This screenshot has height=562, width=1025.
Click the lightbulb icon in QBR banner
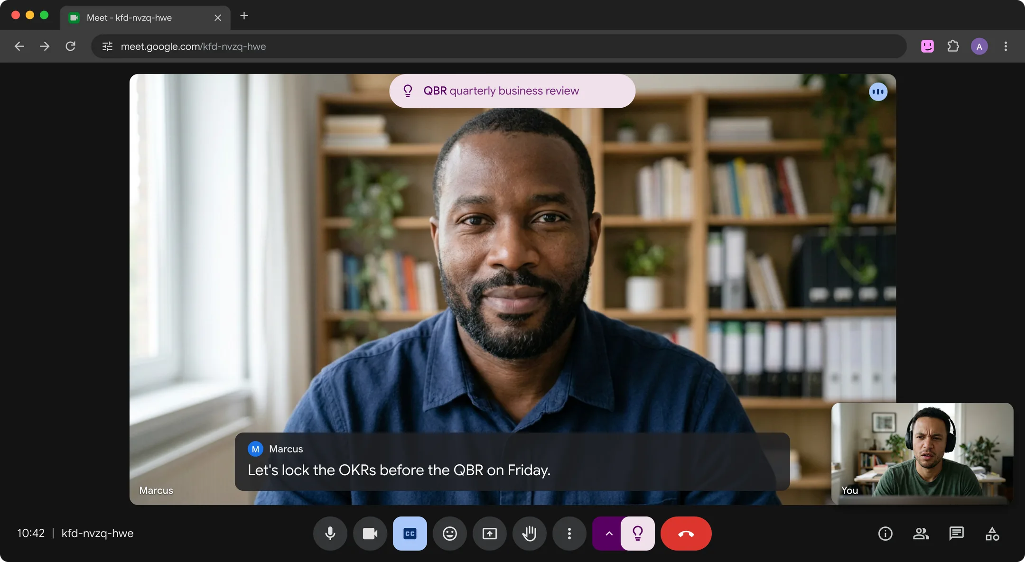pyautogui.click(x=408, y=91)
